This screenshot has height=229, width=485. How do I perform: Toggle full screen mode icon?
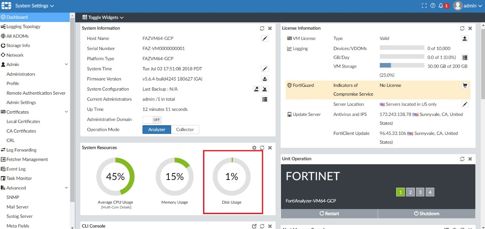click(424, 6)
